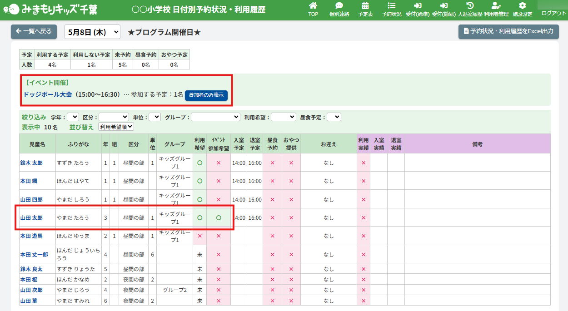This screenshot has height=311, width=568.
Task: Open 利用者管理 user edit icon
Action: tap(496, 6)
